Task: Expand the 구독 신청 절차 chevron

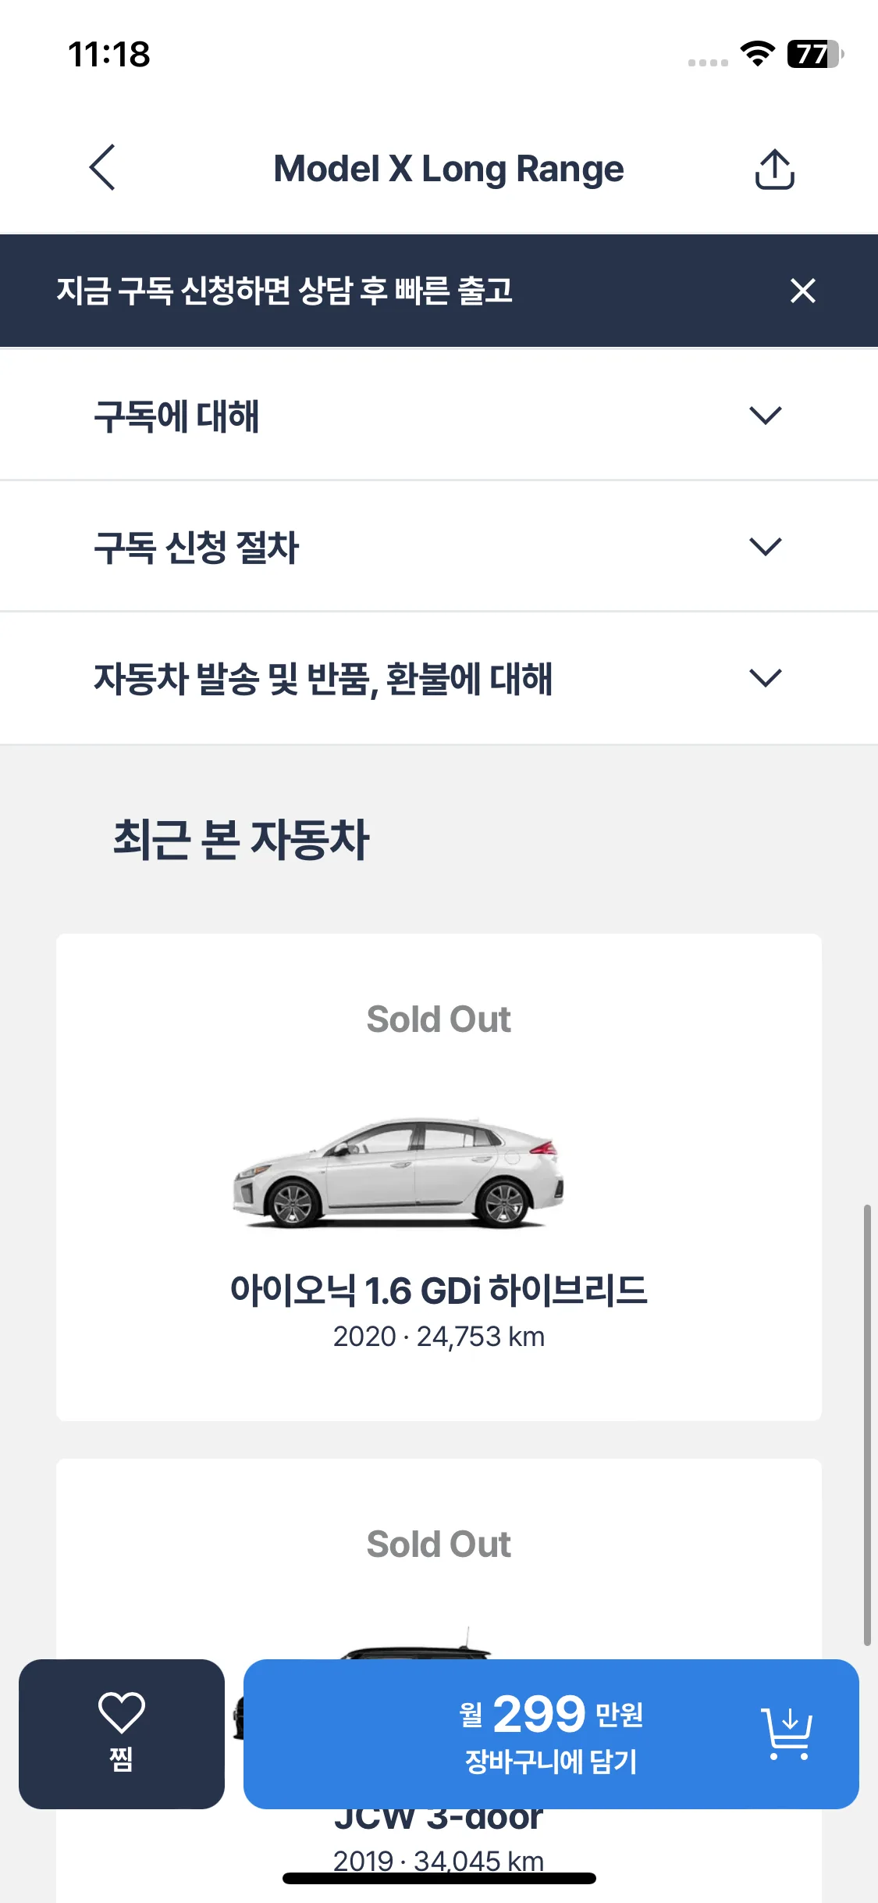Action: coord(765,546)
